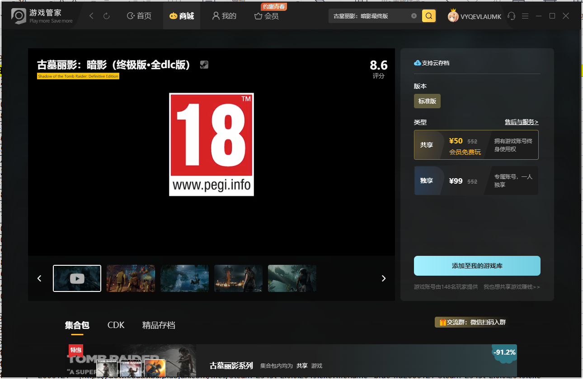Select the candlelit scene screenshot thumbnail
Image resolution: width=583 pixels, height=379 pixels.
pos(238,278)
